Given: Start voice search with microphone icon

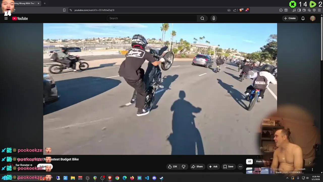Looking at the screenshot, I should tap(214, 18).
